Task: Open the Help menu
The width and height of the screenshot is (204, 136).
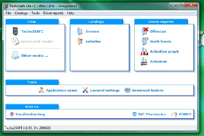Action: 70,13
